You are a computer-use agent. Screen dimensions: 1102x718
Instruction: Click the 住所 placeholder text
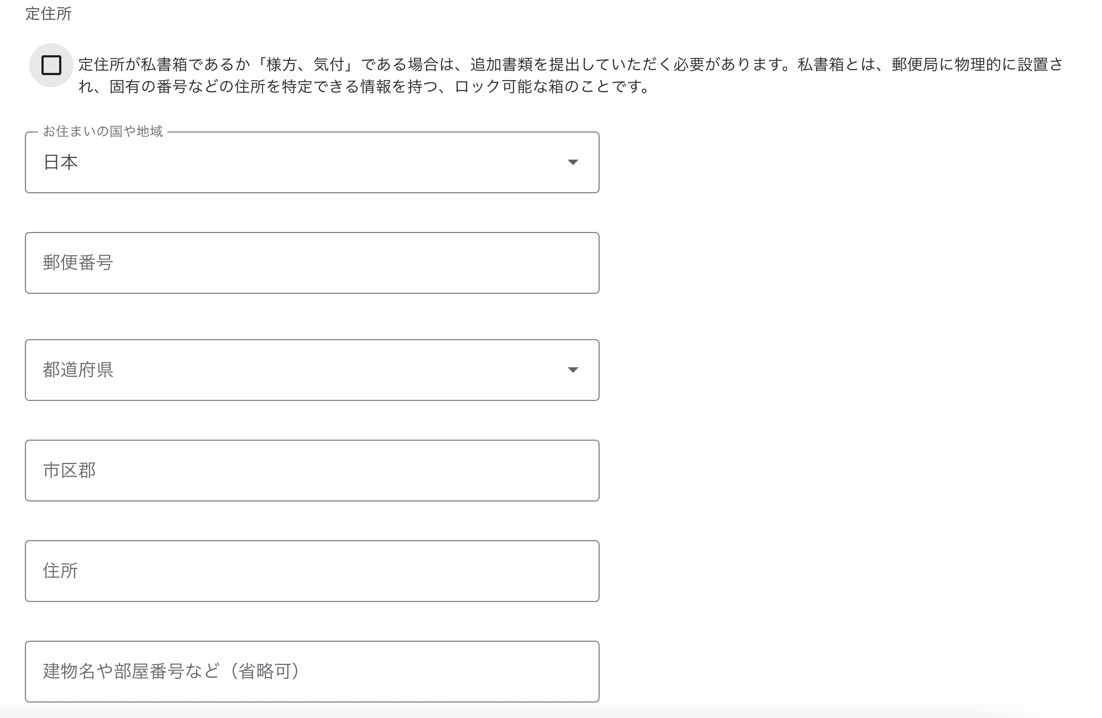(x=61, y=571)
